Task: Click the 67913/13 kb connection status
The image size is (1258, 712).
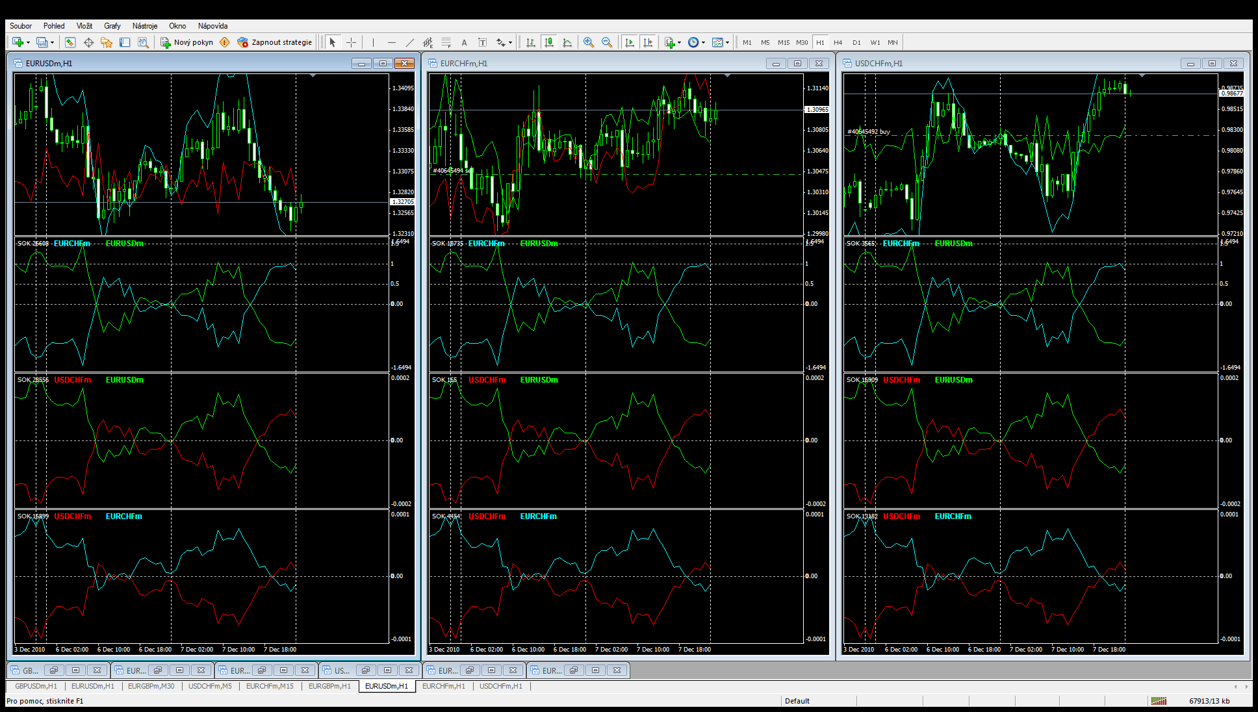Action: tap(1209, 701)
